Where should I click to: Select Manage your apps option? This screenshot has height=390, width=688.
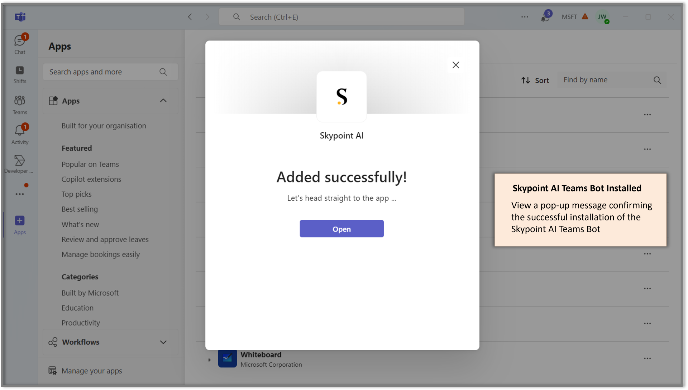(92, 370)
